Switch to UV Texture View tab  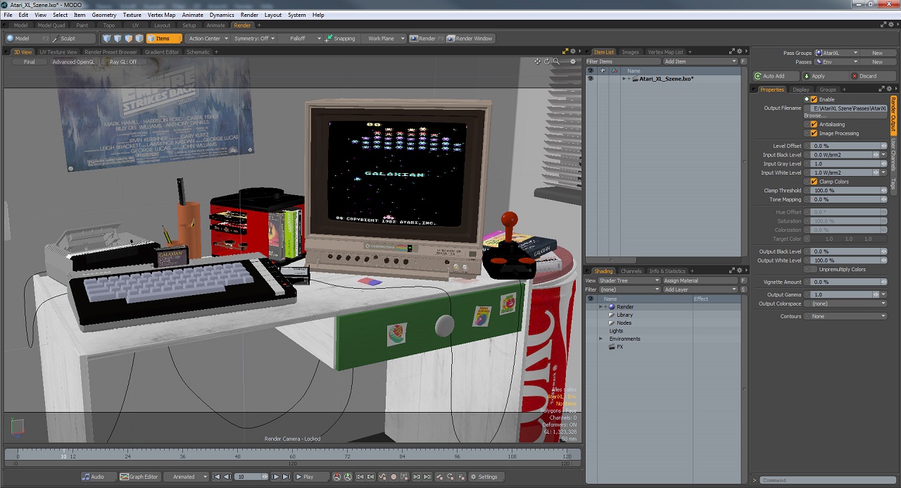[58, 52]
